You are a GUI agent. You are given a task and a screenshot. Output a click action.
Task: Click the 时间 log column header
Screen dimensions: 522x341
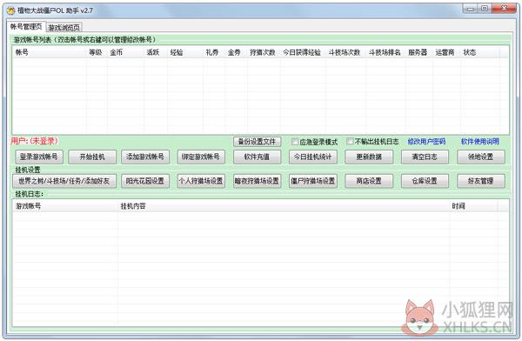[474, 206]
